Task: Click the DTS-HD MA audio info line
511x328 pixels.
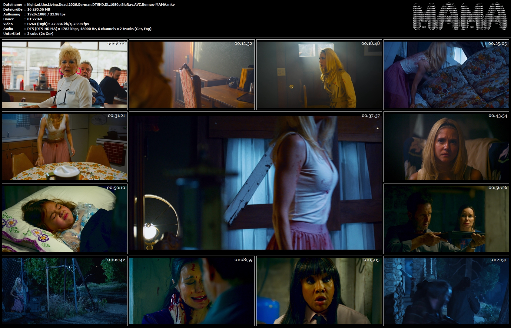Action: pyautogui.click(x=89, y=29)
